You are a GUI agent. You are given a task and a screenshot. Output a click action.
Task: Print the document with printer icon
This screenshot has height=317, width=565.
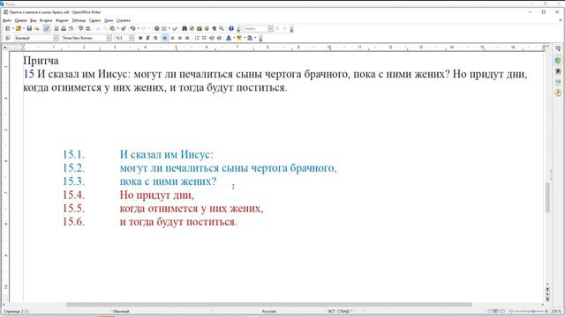[64, 28]
